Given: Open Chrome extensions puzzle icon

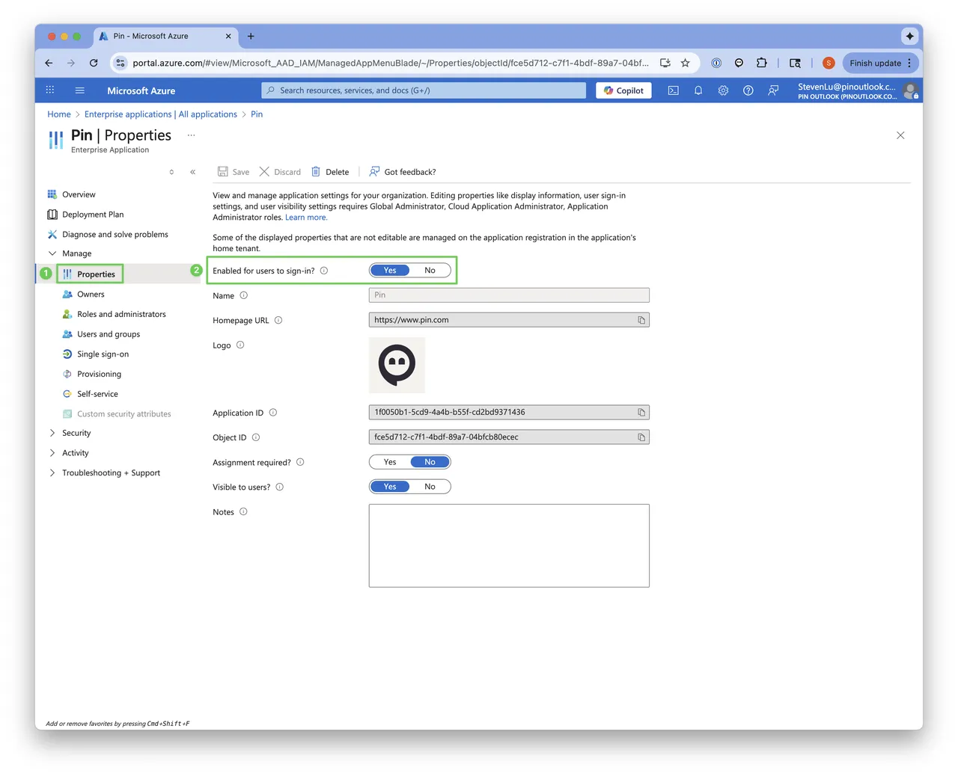Looking at the screenshot, I should click(762, 63).
